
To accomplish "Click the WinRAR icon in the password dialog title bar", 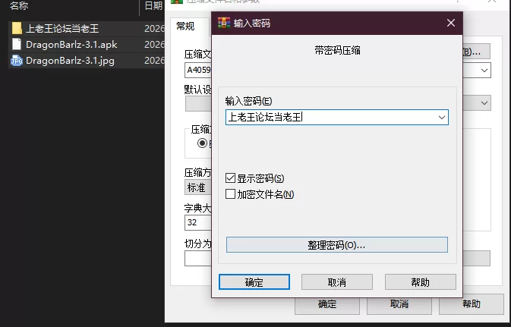I will 224,23.
